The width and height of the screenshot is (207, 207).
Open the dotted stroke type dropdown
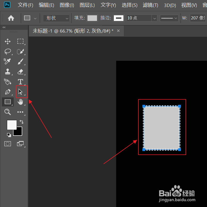coord(169,18)
